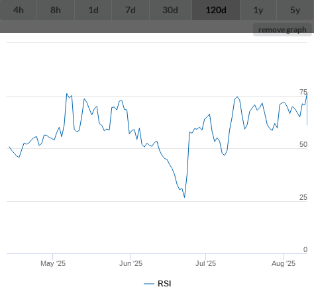Click the Jun '25 axis label
This screenshot has height=301, width=314.
[x=131, y=263]
